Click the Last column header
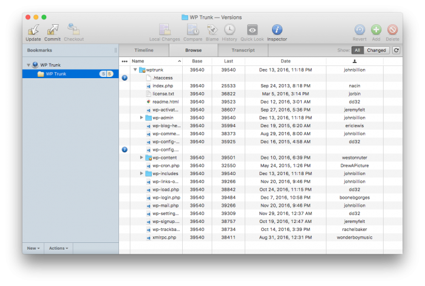 point(228,61)
